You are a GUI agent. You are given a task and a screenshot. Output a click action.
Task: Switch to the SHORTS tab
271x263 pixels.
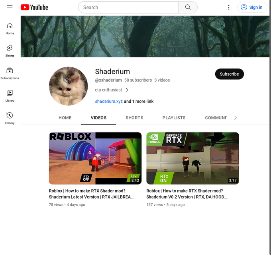pos(134,118)
